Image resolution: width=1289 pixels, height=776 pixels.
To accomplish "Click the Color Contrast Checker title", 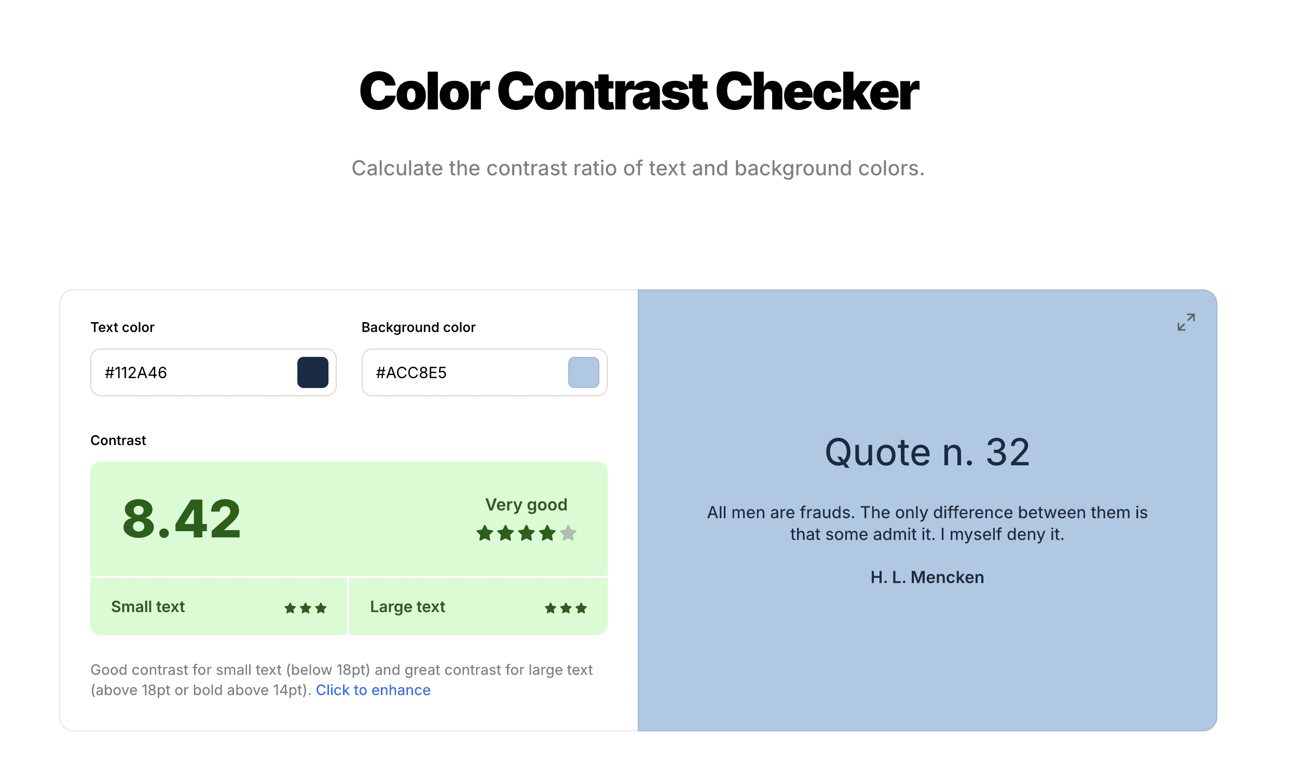I will [638, 92].
